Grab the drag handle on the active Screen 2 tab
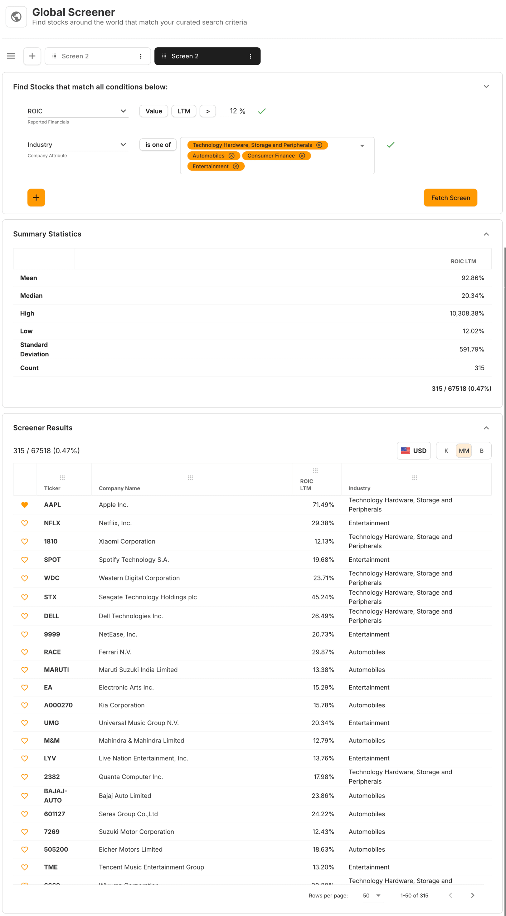 pyautogui.click(x=164, y=56)
